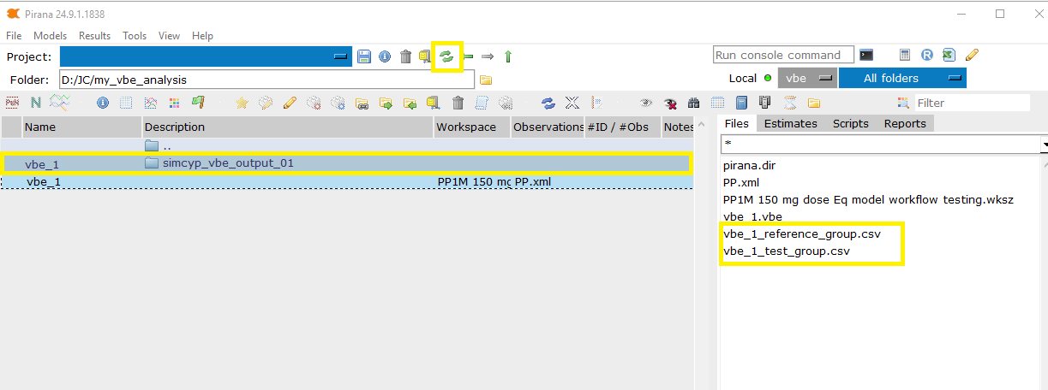Select vbe_1_test_group.csv file
This screenshot has width=1048, height=390.
point(787,251)
